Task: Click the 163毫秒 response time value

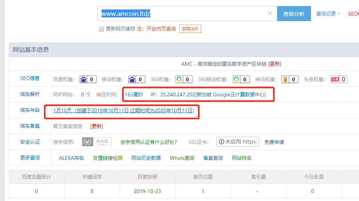Action: click(x=134, y=94)
